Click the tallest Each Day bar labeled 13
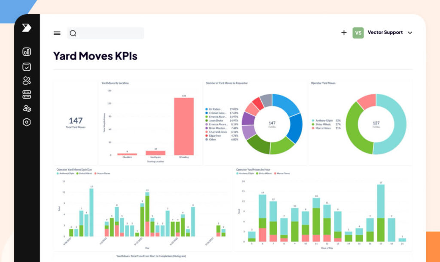440x262 pixels. [x=92, y=212]
